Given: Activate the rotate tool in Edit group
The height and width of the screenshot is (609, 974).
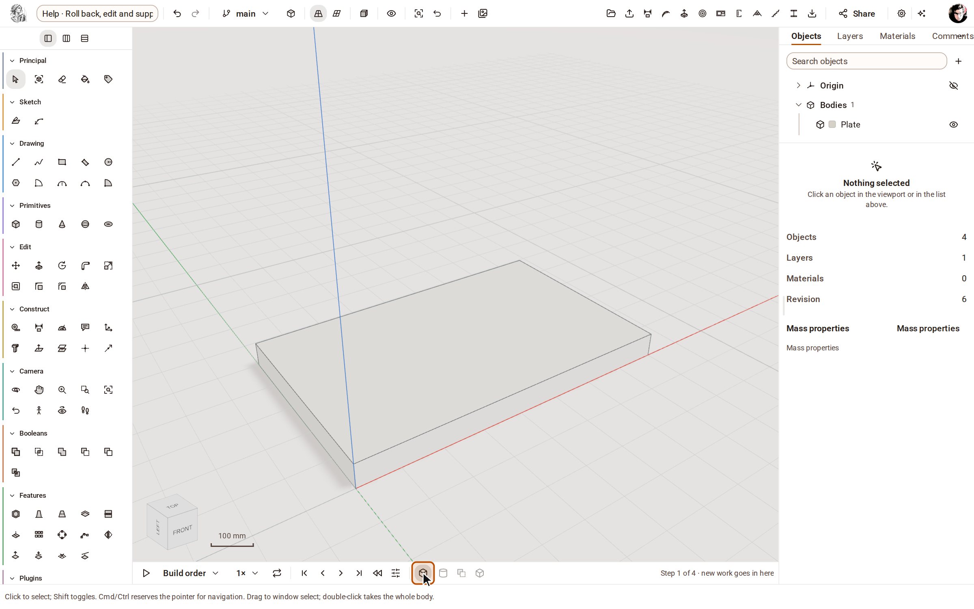Looking at the screenshot, I should [62, 266].
